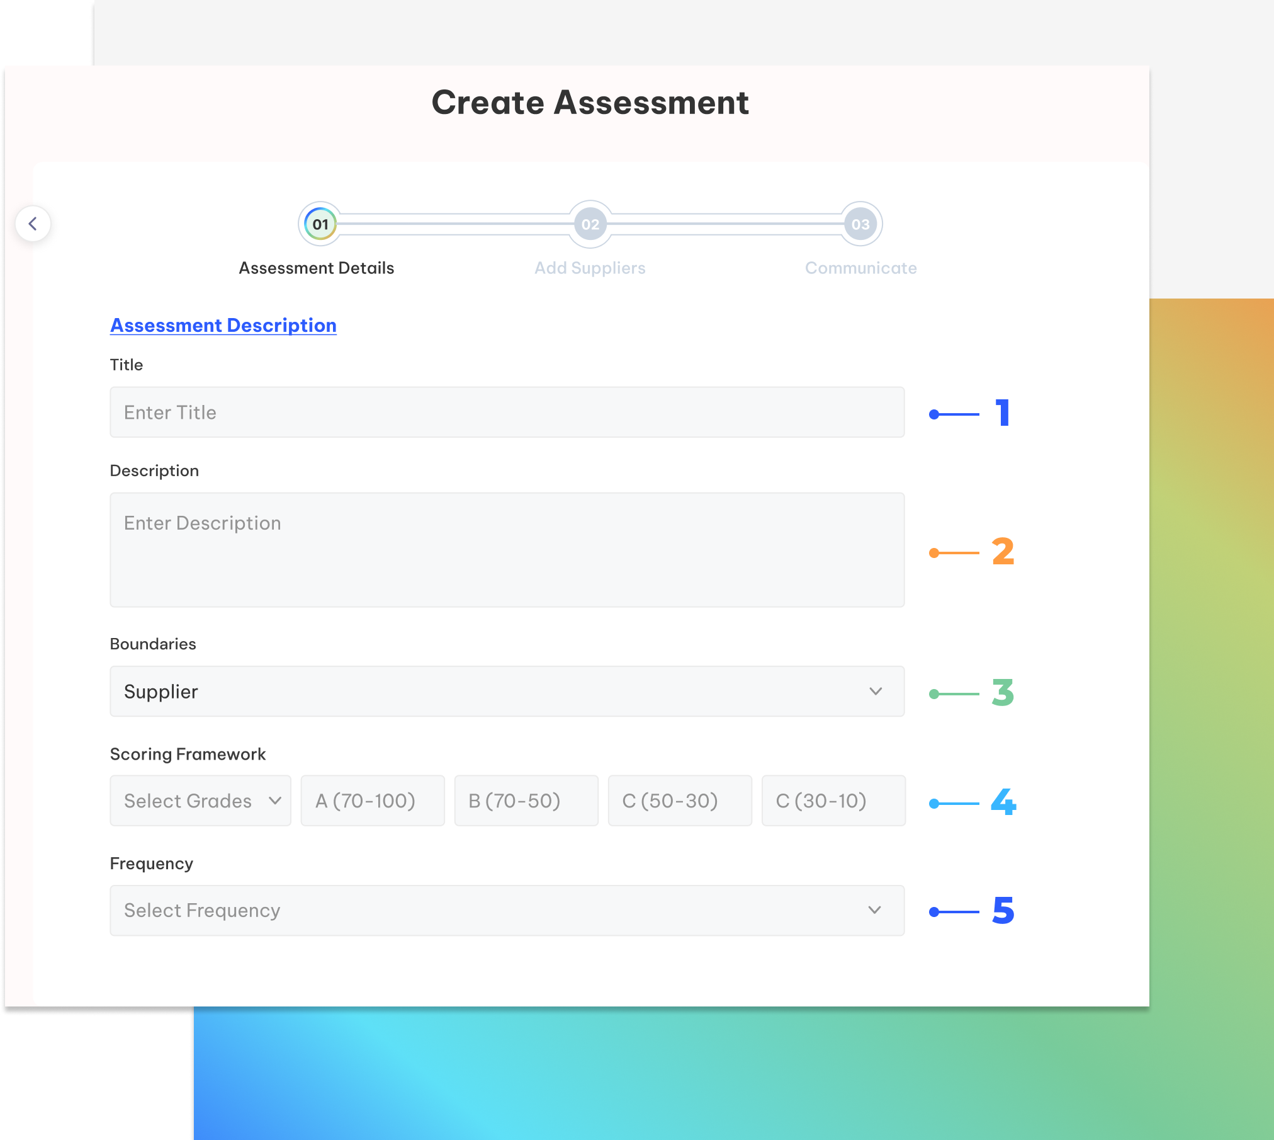Screen dimensions: 1274x1140
Task: Go to Add Suppliers step label
Action: pyautogui.click(x=590, y=268)
